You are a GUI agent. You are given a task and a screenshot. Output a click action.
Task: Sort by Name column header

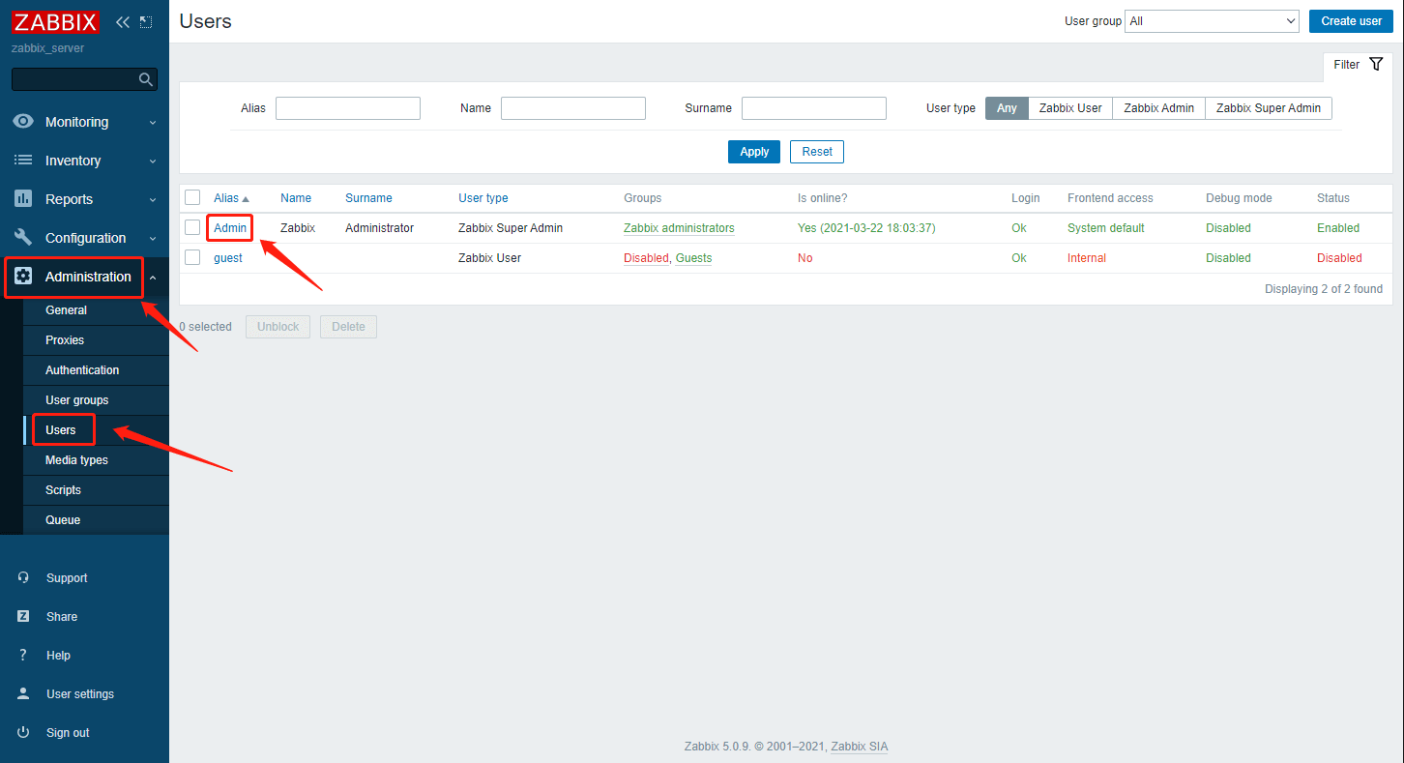pyautogui.click(x=296, y=198)
